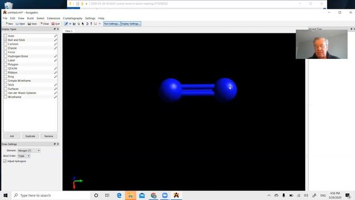This screenshot has height=200, width=355.
Task: Click the Display Settings button
Action: point(131,24)
